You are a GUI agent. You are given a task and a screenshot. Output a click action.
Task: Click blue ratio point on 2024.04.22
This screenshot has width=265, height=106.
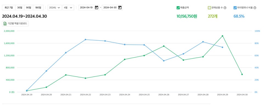(85, 40)
